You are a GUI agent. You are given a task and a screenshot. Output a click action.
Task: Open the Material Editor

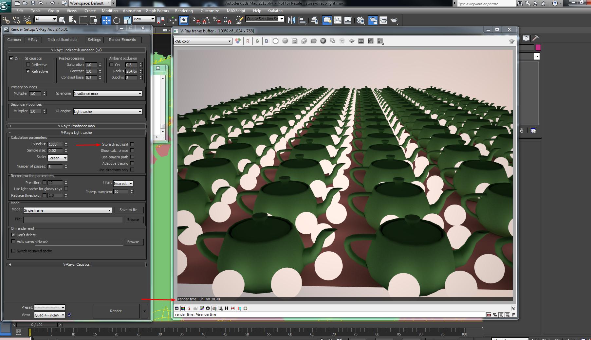point(361,20)
